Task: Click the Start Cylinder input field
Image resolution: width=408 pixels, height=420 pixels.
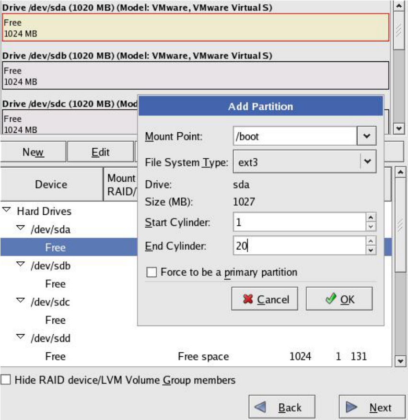Action: tap(300, 222)
